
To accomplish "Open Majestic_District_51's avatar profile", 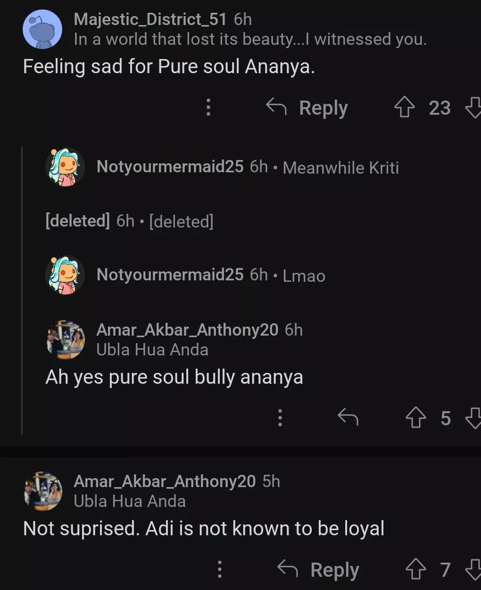I will 42,29.
